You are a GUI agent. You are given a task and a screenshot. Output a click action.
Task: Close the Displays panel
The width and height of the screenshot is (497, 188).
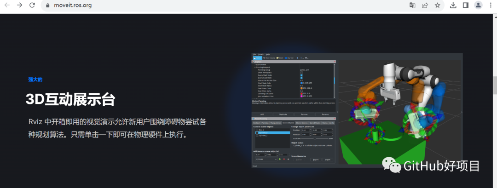pos(335,62)
